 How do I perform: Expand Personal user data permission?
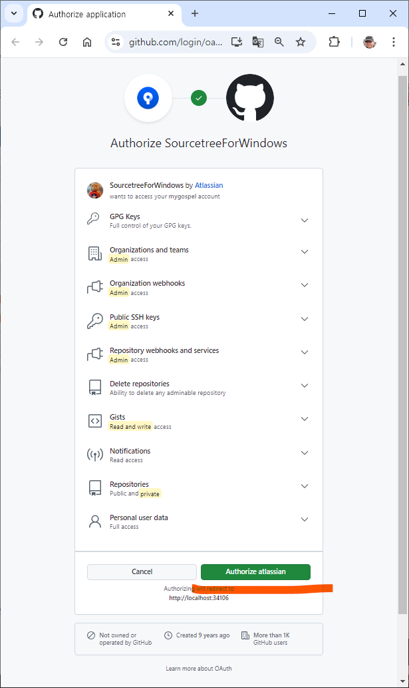point(305,519)
